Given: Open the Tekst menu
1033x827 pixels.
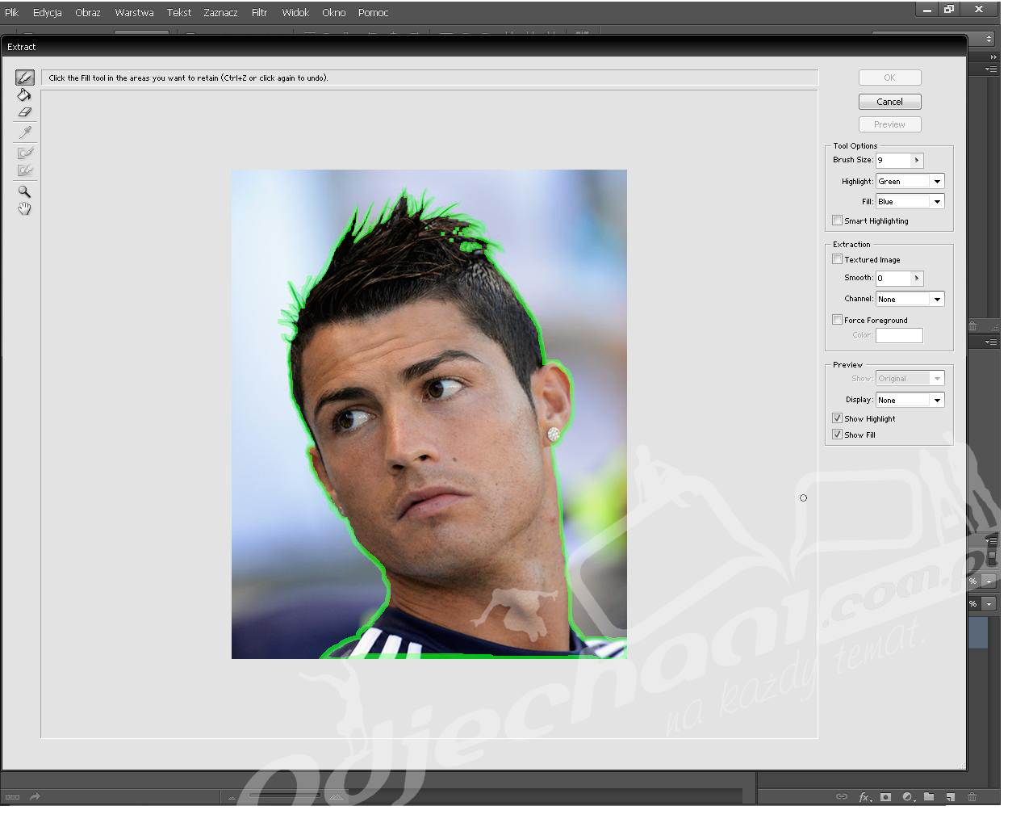Looking at the screenshot, I should tap(179, 13).
